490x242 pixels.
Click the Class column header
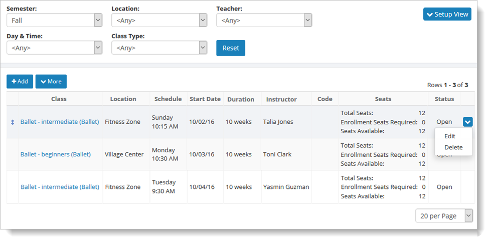tap(59, 99)
